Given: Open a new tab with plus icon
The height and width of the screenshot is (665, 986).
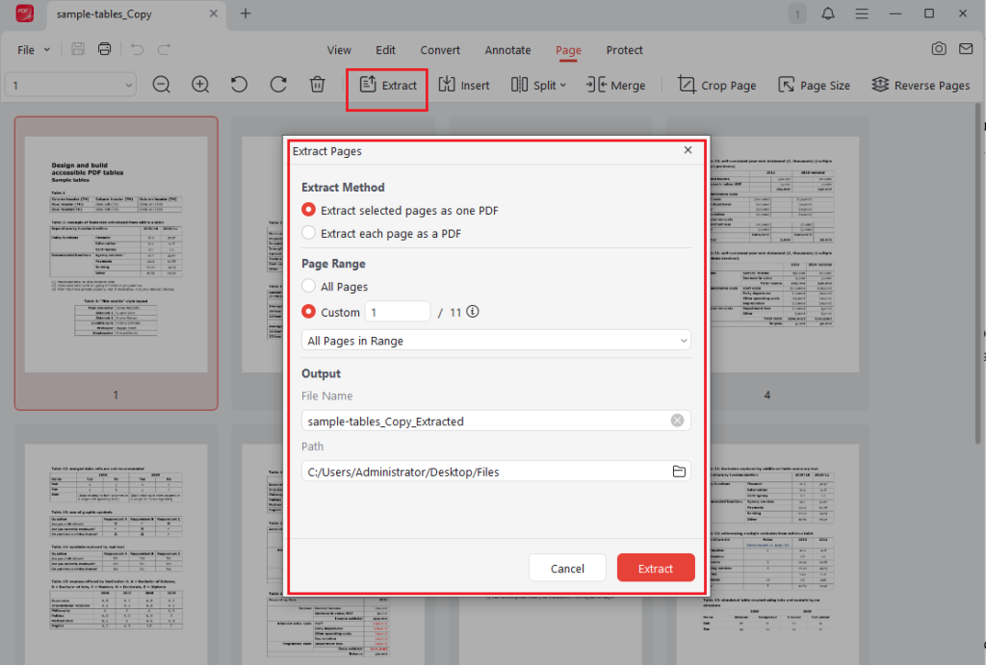Looking at the screenshot, I should pyautogui.click(x=246, y=13).
